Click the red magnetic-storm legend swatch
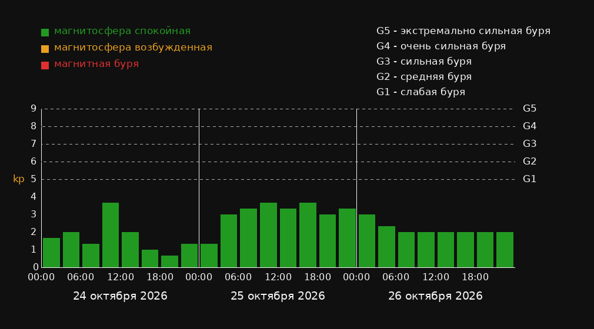This screenshot has width=594, height=329. 45,65
